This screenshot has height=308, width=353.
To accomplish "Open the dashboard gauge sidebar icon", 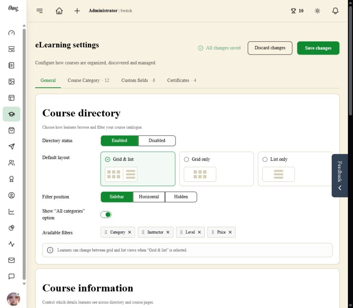I will coord(11,33).
